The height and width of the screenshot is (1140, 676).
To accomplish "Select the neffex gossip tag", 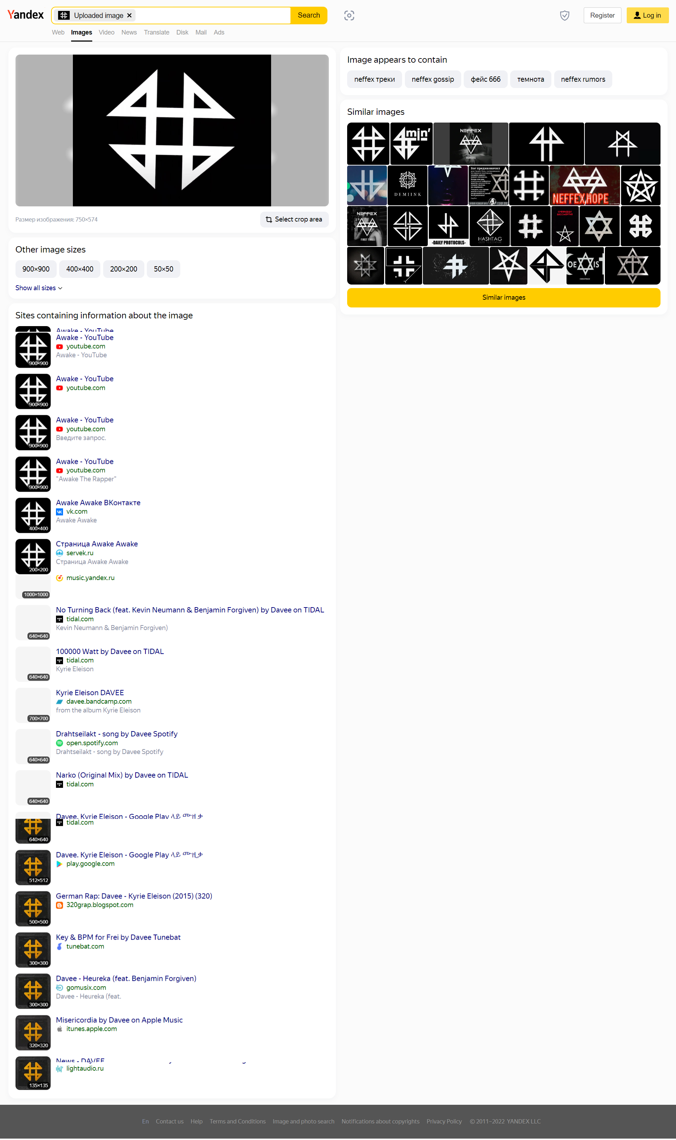I will pyautogui.click(x=432, y=79).
